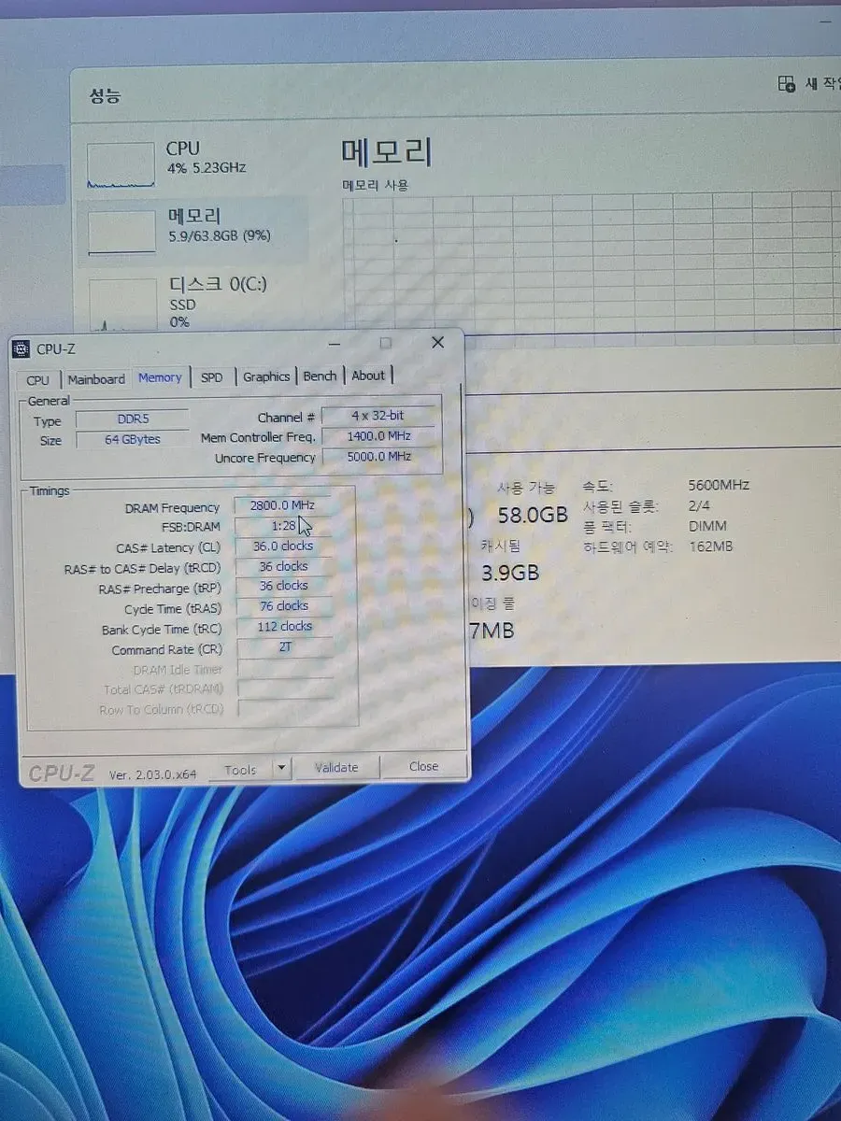This screenshot has width=841, height=1121.
Task: Close CPU-Z with the X icon
Action: [x=437, y=343]
